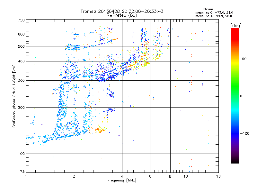Click the x-axis tick label '16'
Image resolution: width=257 pixels, height=192 pixels.
click(218, 176)
